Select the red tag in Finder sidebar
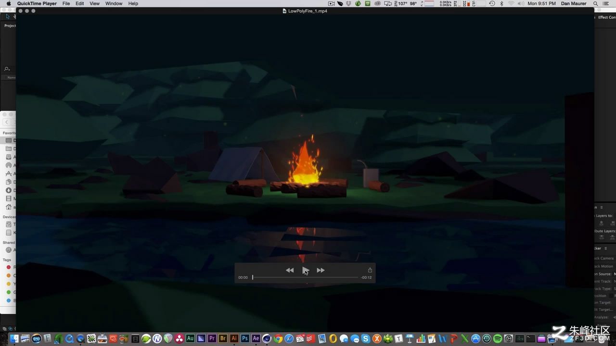This screenshot has height=346, width=616. 8,267
